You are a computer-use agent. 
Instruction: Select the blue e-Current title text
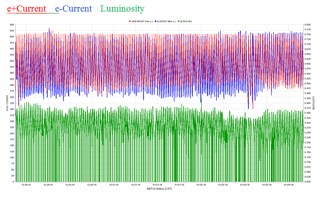tap(74, 9)
